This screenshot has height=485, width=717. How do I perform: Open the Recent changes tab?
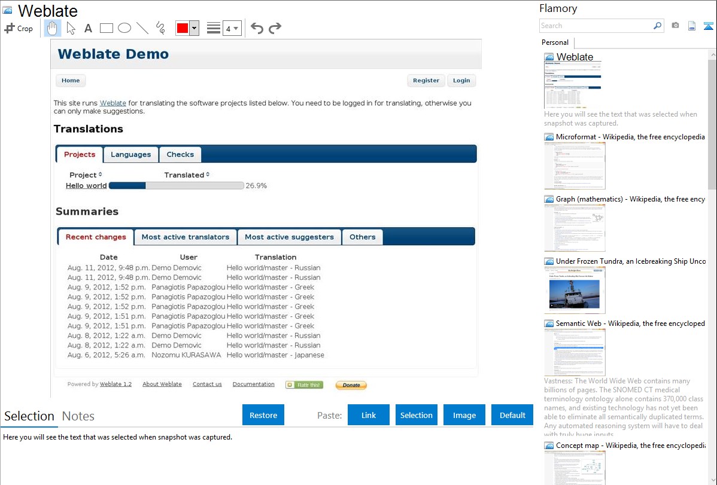(x=96, y=237)
